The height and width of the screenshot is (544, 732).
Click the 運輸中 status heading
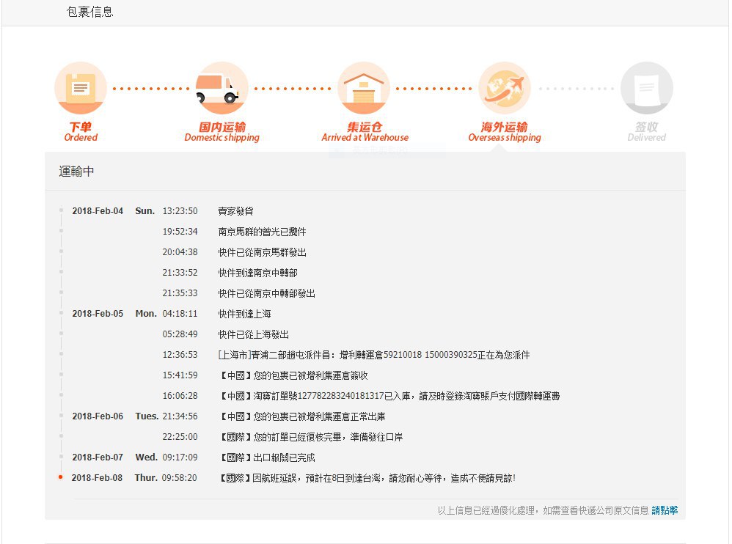click(76, 172)
